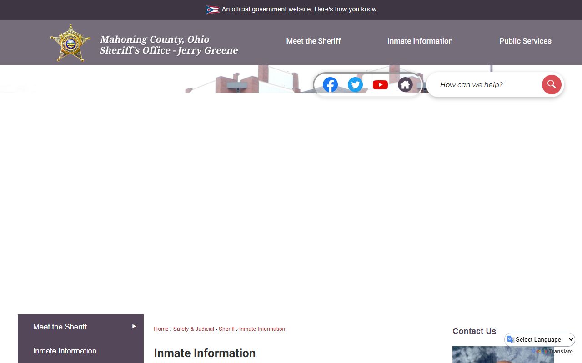Open the Twitter profile icon
582x363 pixels.
coord(355,85)
